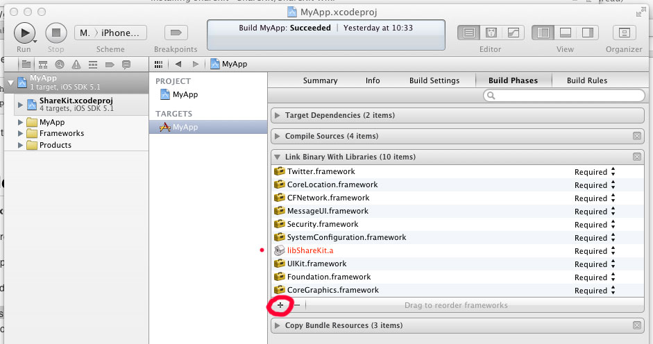
Task: Select the Standard editor icon
Action: pos(469,33)
